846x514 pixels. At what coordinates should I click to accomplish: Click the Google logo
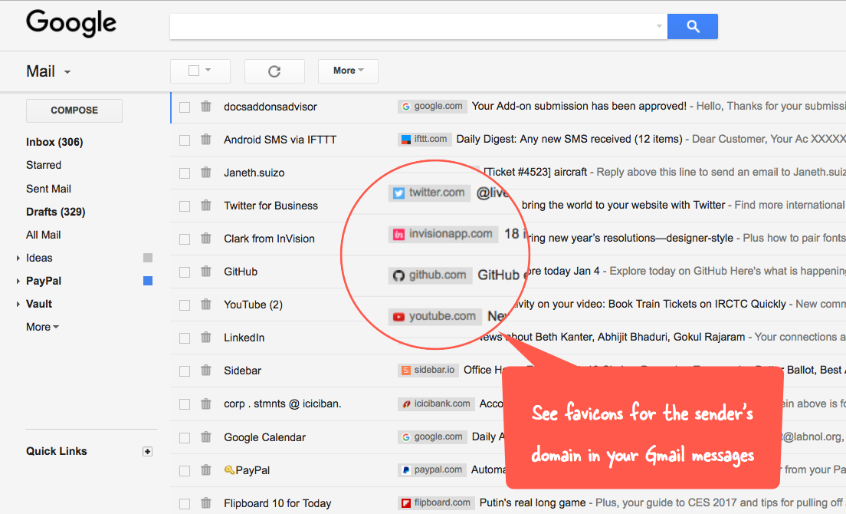(70, 23)
